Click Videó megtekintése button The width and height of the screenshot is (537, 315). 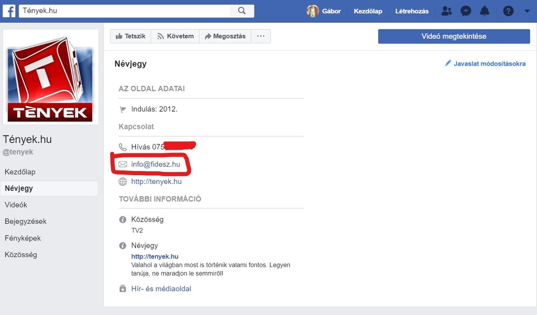[x=454, y=36]
